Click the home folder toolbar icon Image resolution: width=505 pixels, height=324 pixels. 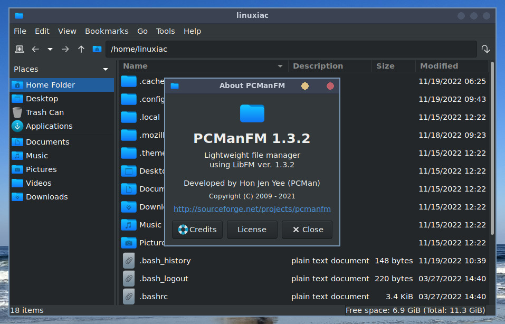pyautogui.click(x=97, y=49)
